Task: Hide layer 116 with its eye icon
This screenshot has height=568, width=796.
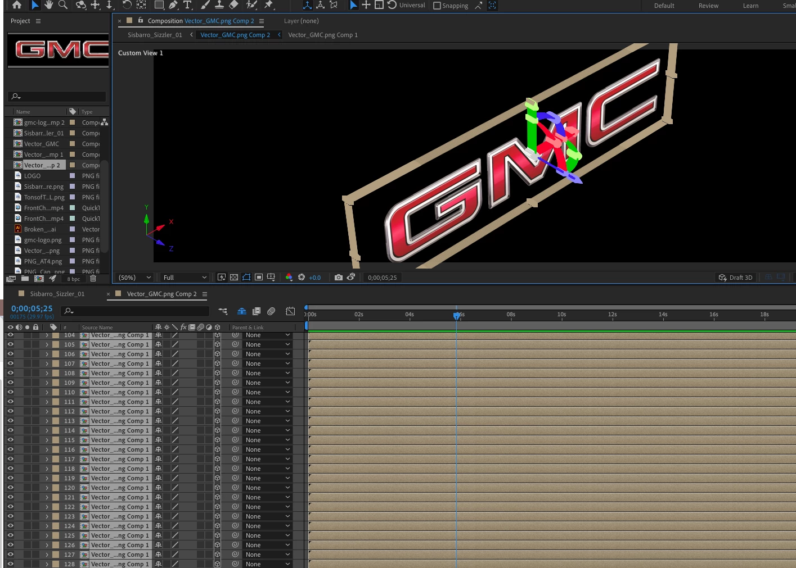Action: pyautogui.click(x=10, y=449)
